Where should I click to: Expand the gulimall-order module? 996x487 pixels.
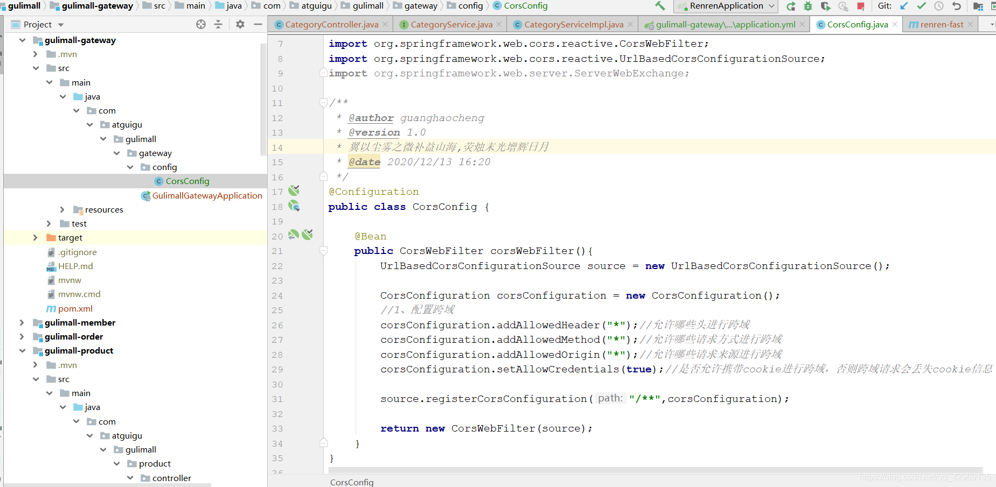tap(22, 336)
